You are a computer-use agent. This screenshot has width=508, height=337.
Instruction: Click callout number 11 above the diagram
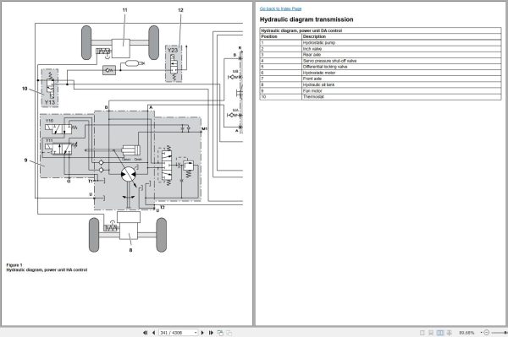(124, 10)
